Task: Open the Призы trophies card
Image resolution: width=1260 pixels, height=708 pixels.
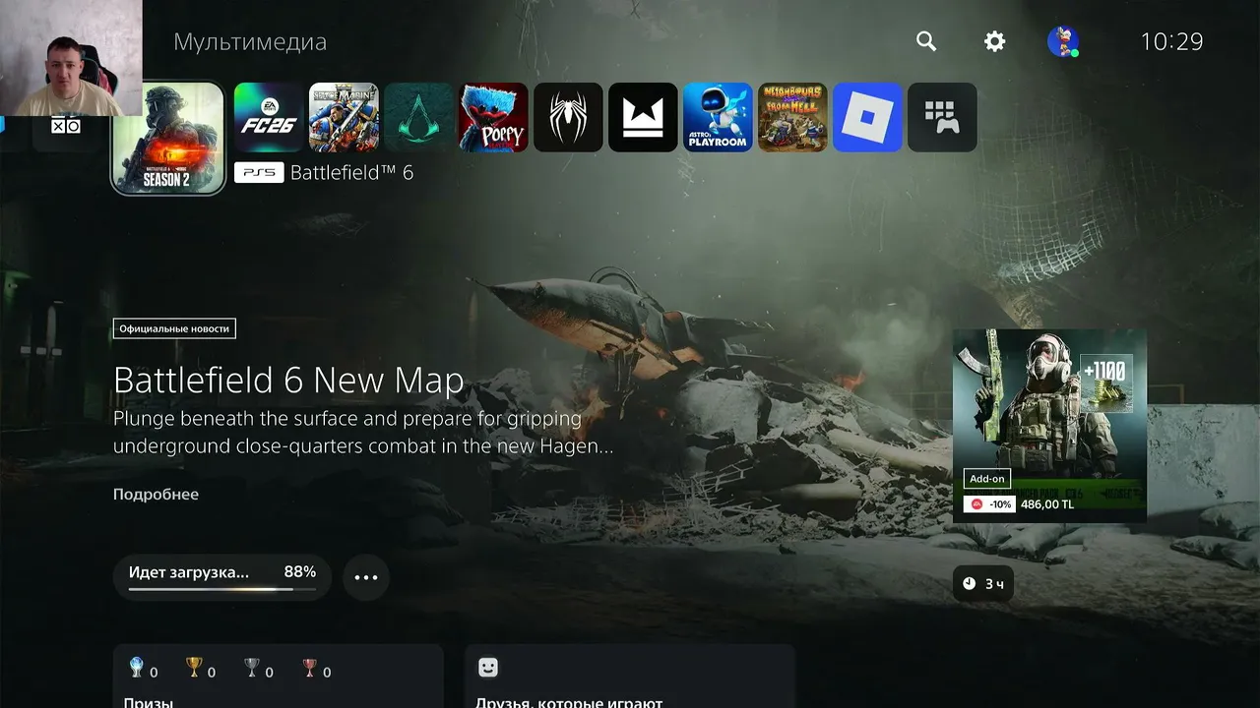Action: coord(279,677)
